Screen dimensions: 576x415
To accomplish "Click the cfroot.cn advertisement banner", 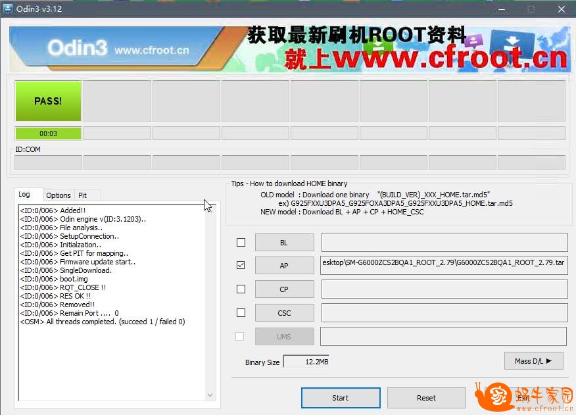I will (289, 49).
